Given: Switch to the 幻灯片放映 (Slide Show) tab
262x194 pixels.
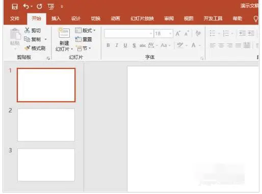Looking at the screenshot, I should point(142,18).
